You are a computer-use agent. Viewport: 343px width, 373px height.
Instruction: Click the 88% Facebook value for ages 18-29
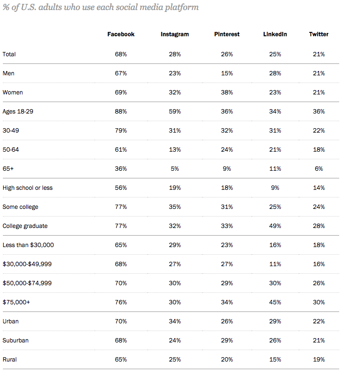[x=121, y=112]
